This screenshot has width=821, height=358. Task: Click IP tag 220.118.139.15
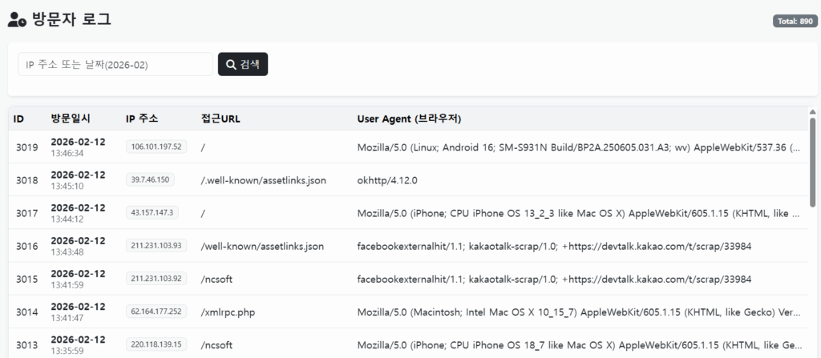pyautogui.click(x=156, y=344)
